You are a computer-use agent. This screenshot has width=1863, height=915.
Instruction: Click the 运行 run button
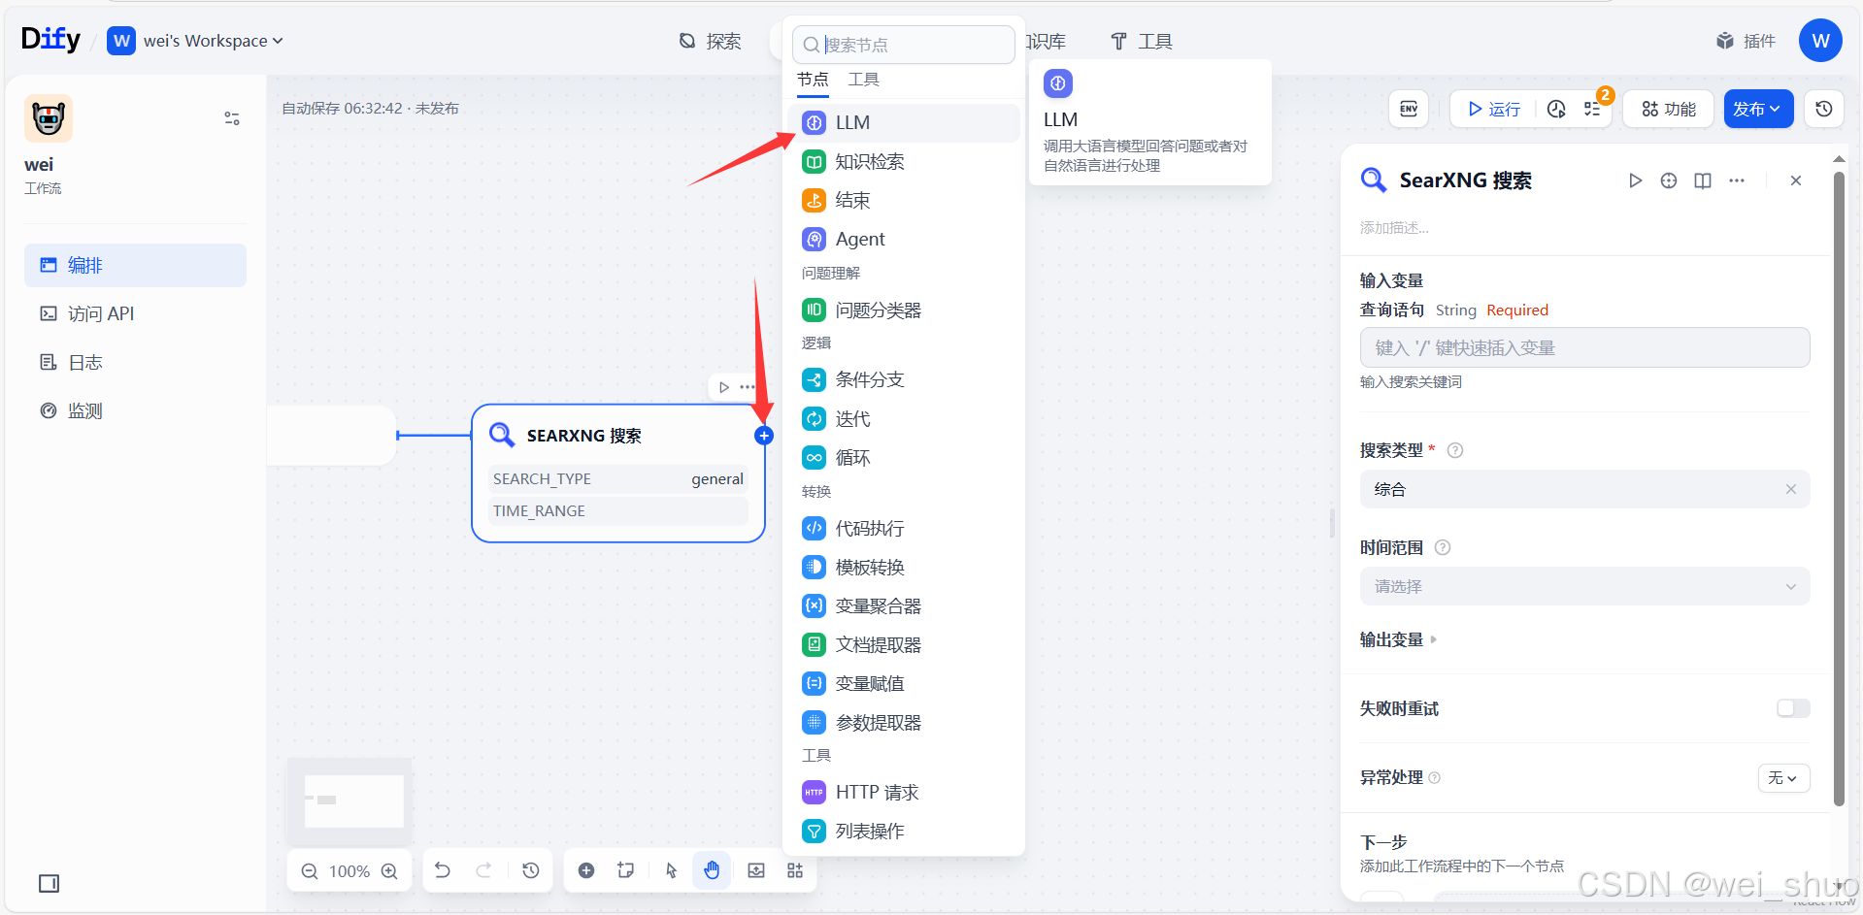(1492, 109)
